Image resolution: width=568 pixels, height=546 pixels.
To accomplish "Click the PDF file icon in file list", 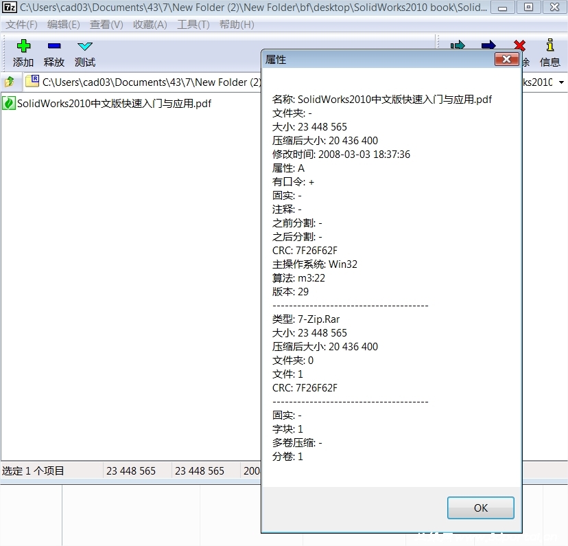I will (x=9, y=103).
